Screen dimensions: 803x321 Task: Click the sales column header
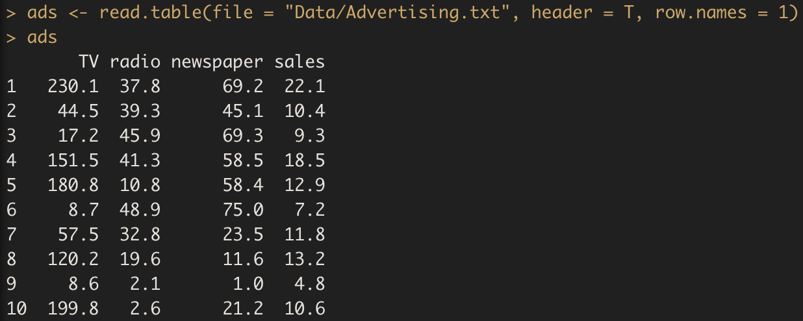[300, 62]
